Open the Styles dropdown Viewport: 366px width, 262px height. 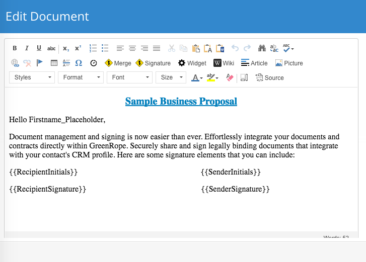[x=32, y=77]
